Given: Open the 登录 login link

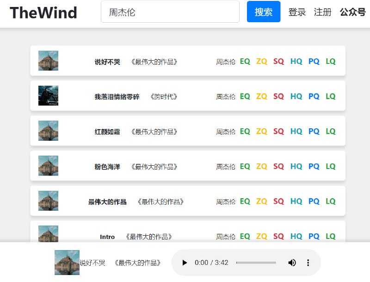Looking at the screenshot, I should pos(297,13).
